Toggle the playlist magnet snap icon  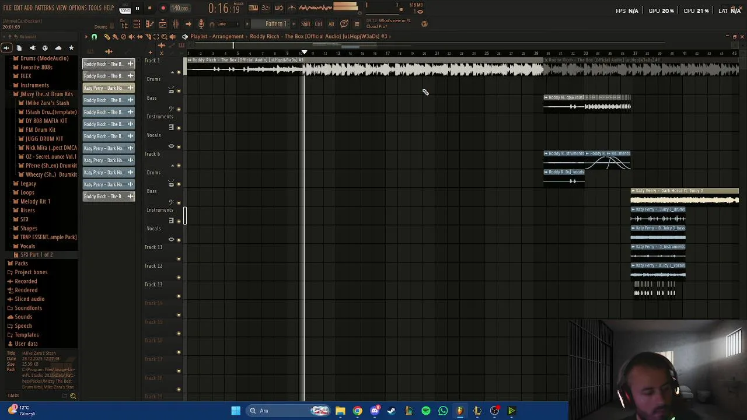click(x=94, y=36)
